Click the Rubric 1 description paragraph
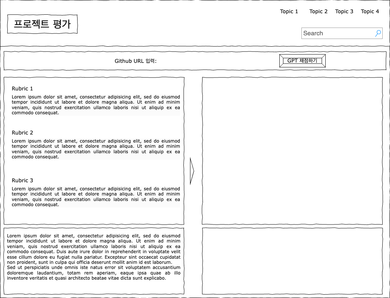The image size is (390, 298). click(96, 105)
